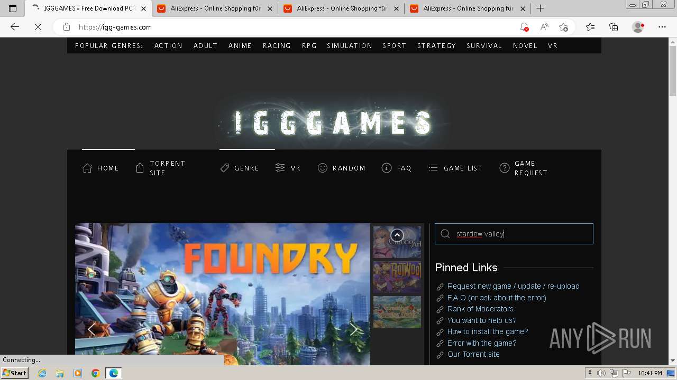The image size is (677, 380).
Task: Select SIMULATION genre
Action: point(350,46)
